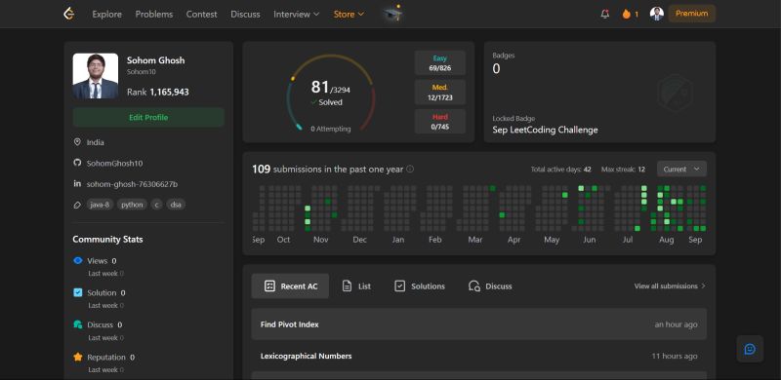This screenshot has width=781, height=380.
Task: Click the 'an hour ago' timestamp
Action: click(x=676, y=324)
